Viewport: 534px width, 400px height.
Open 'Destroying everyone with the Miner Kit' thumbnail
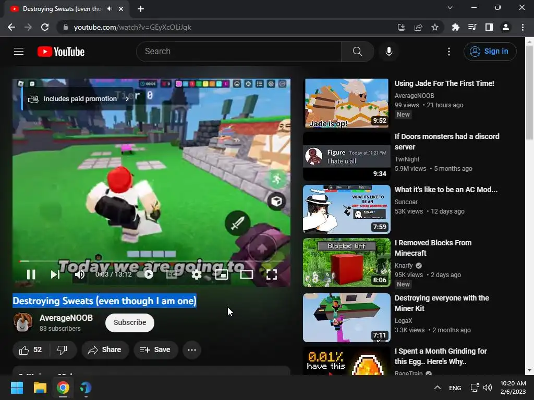(x=347, y=318)
